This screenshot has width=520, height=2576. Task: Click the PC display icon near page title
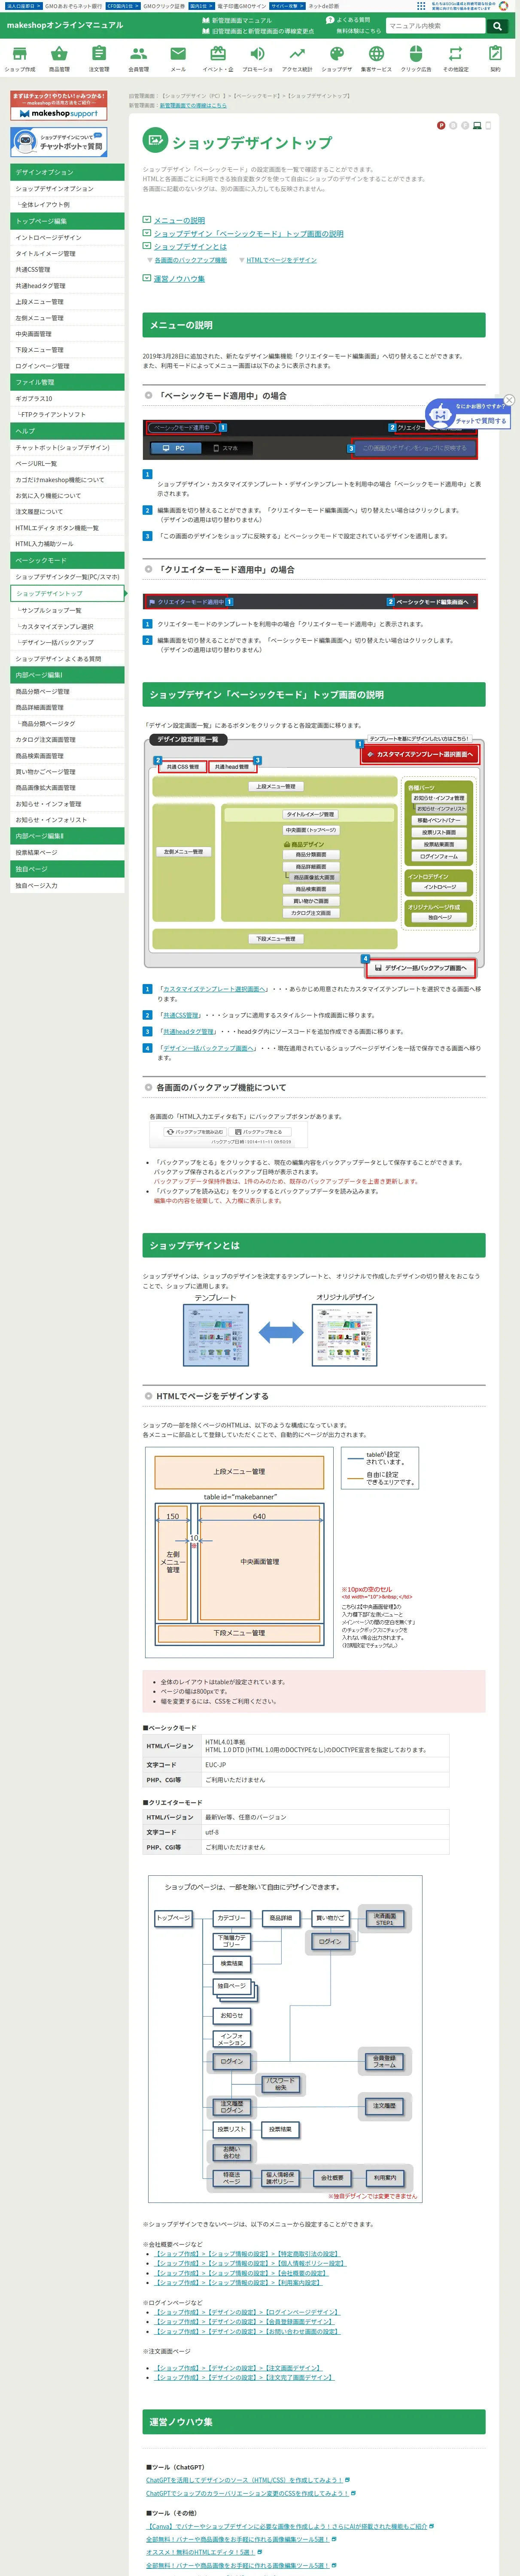pyautogui.click(x=477, y=126)
